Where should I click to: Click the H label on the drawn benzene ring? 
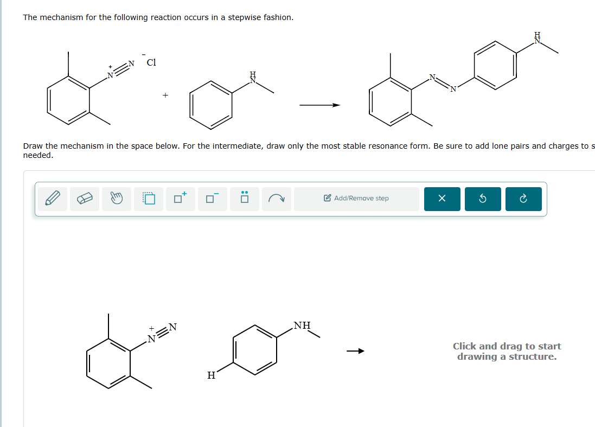pyautogui.click(x=212, y=374)
